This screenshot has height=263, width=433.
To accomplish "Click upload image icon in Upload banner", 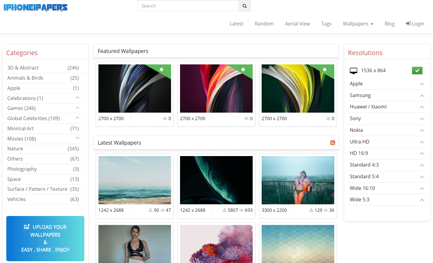I will [27, 227].
